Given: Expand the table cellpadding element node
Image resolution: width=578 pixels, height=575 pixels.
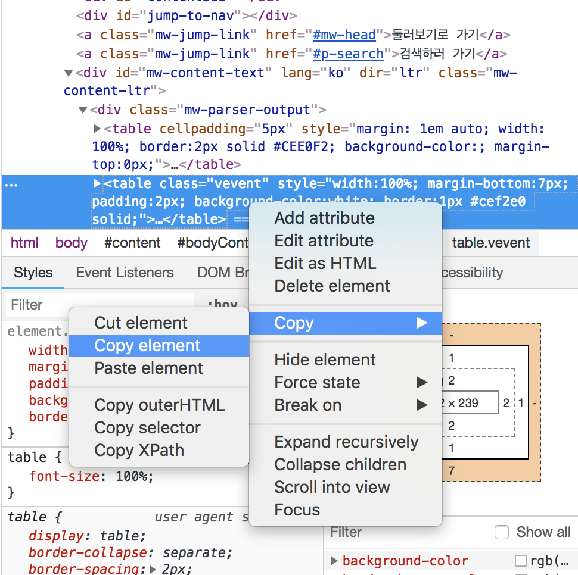Looking at the screenshot, I should (98, 129).
